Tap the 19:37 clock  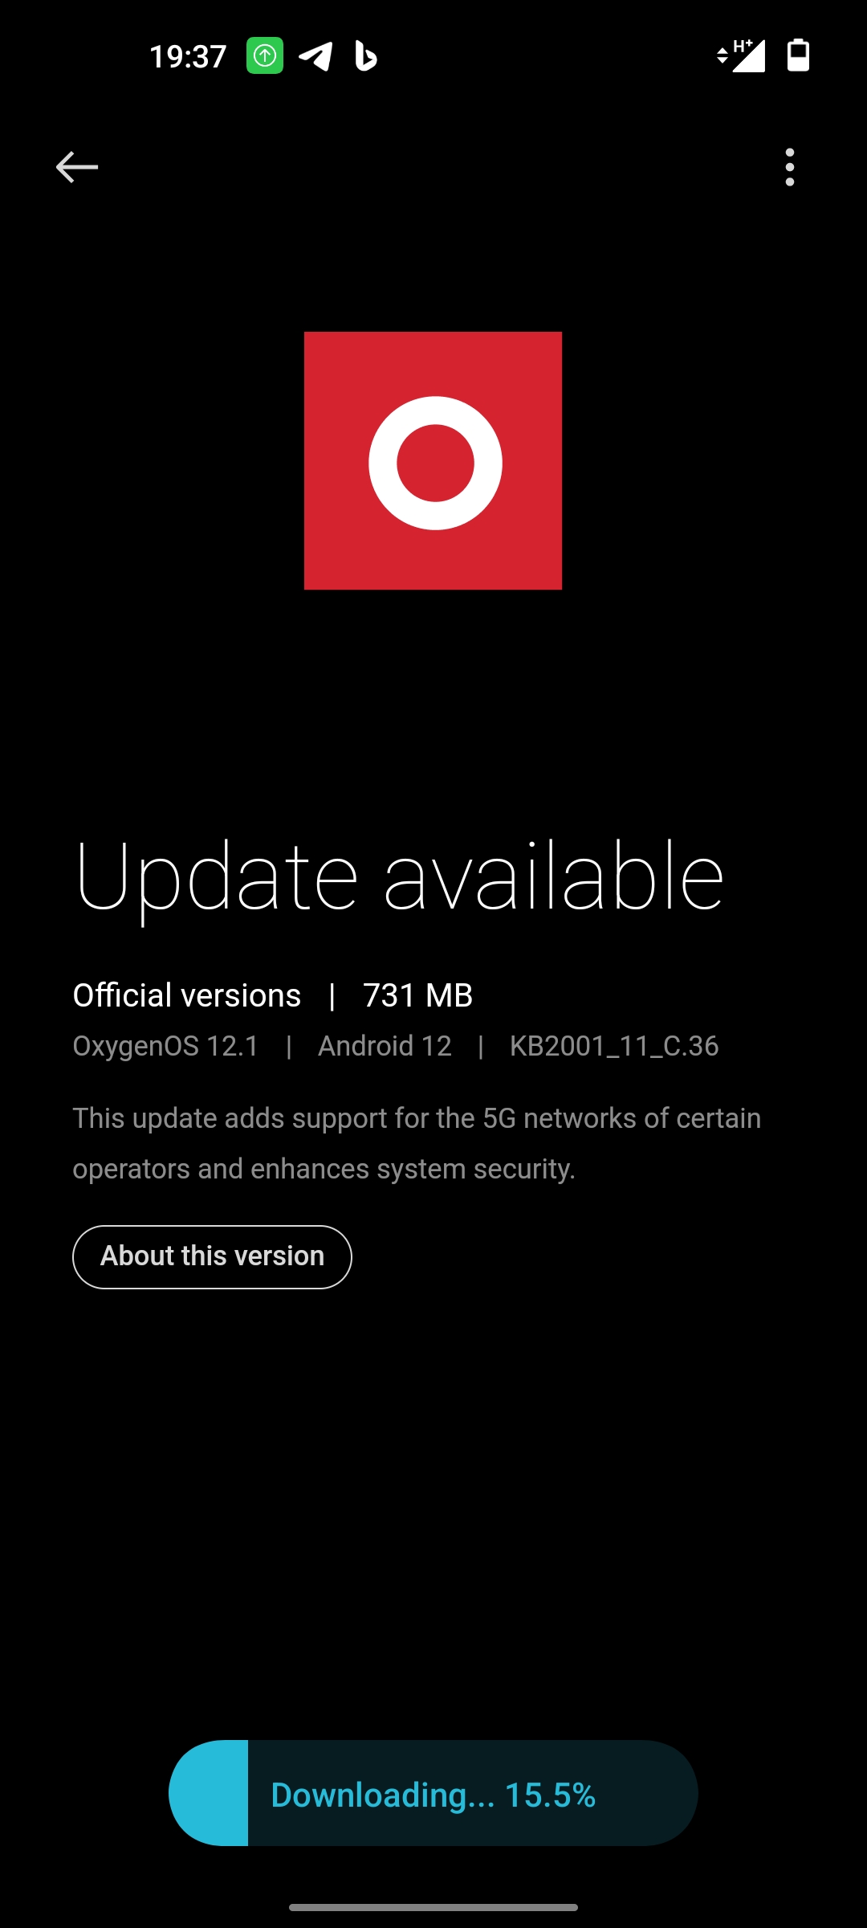tap(188, 56)
